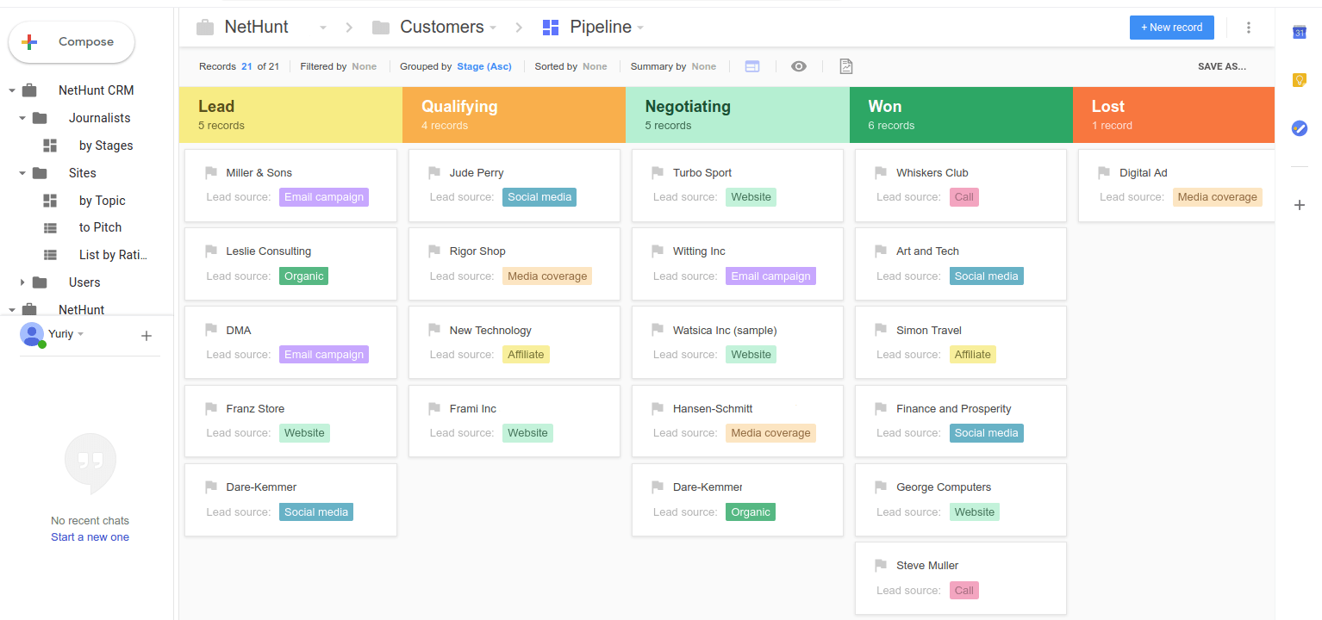Image resolution: width=1322 pixels, height=620 pixels.
Task: Open the George Computers record card
Action: point(961,499)
